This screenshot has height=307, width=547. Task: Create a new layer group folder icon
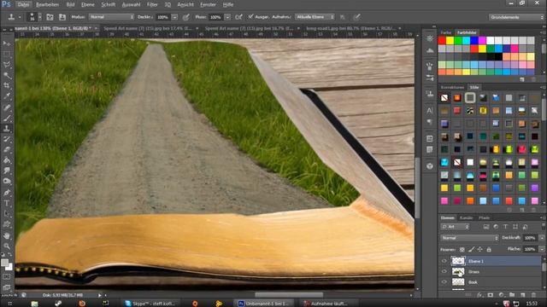click(512, 295)
